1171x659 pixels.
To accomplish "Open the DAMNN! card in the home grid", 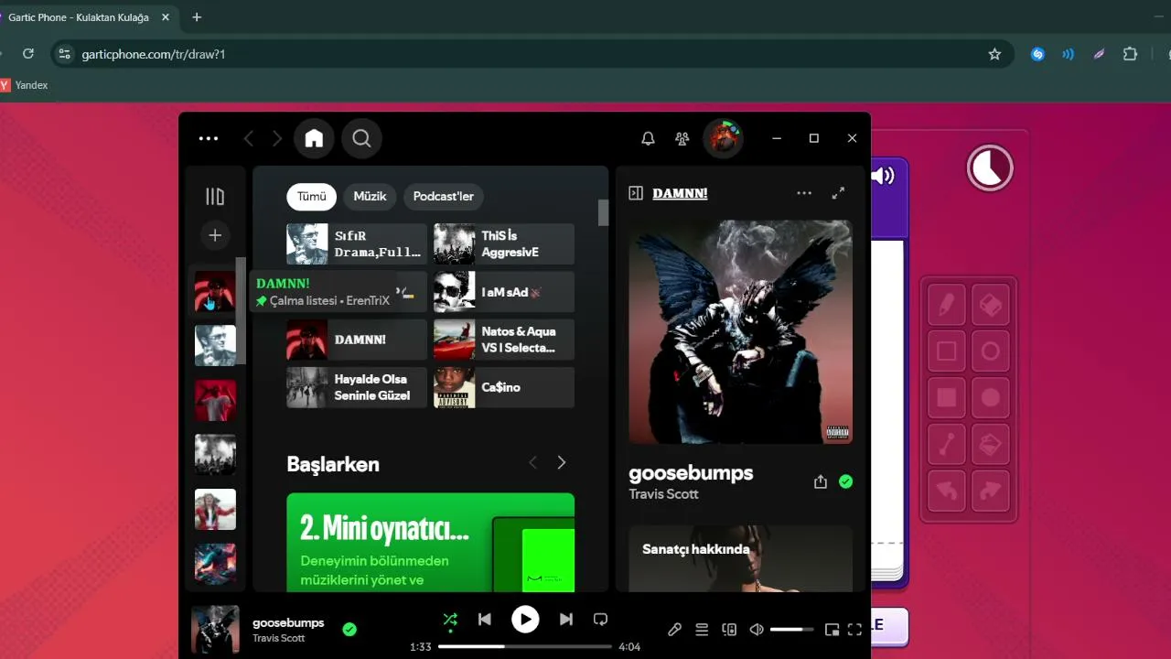I will pos(357,340).
